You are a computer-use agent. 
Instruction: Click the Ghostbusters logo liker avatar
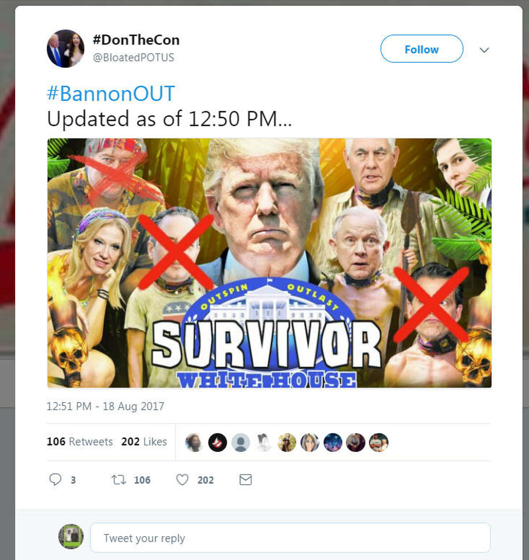(217, 442)
